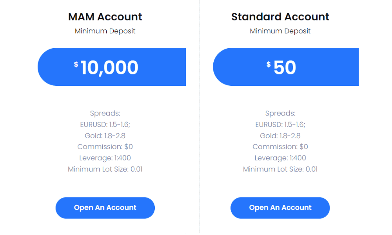Click Open An Account under MAM Account
This screenshot has height=235, width=392.
click(105, 208)
